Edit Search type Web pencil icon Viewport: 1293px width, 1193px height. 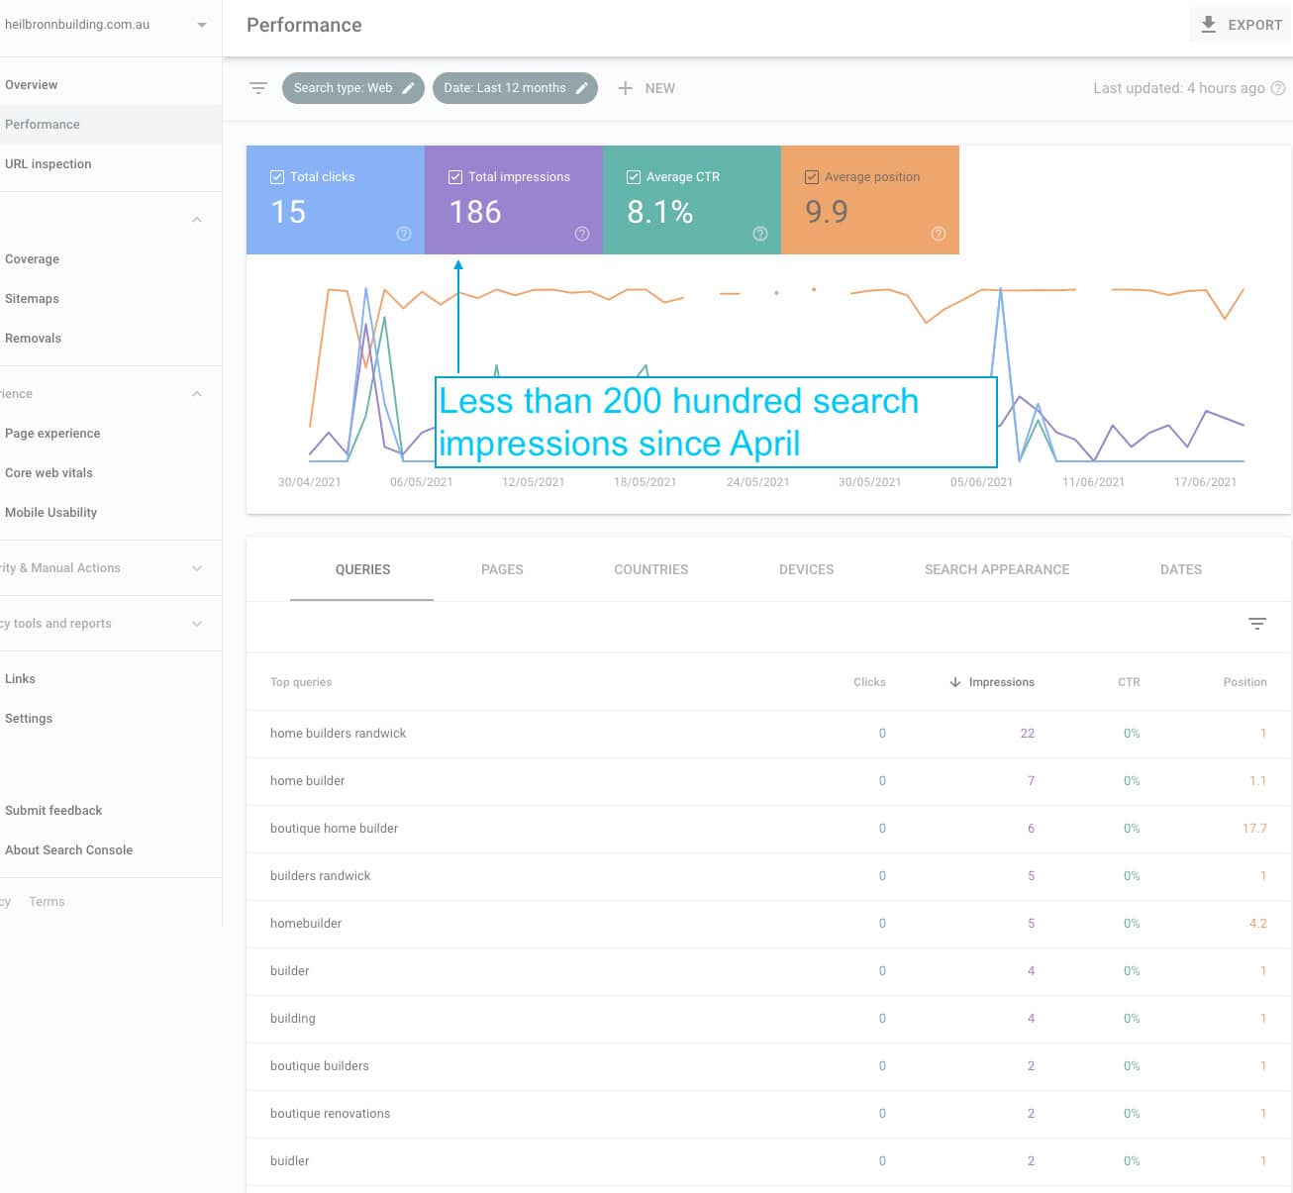pos(408,88)
